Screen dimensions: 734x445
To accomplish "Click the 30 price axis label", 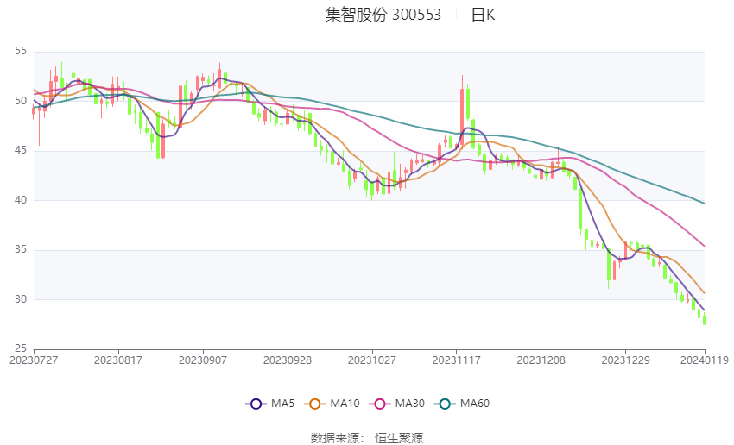I will click(21, 299).
